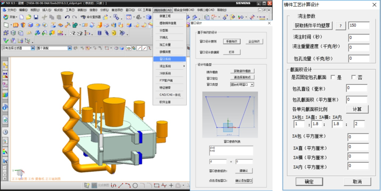
Task: Click 取消 in casting process dialog
Action: pos(357,182)
